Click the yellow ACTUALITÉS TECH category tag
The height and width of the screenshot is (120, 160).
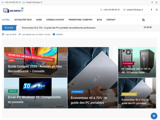pyautogui.click(x=129, y=94)
